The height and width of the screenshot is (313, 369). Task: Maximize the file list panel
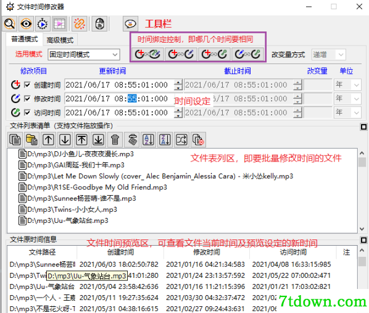[364, 127]
